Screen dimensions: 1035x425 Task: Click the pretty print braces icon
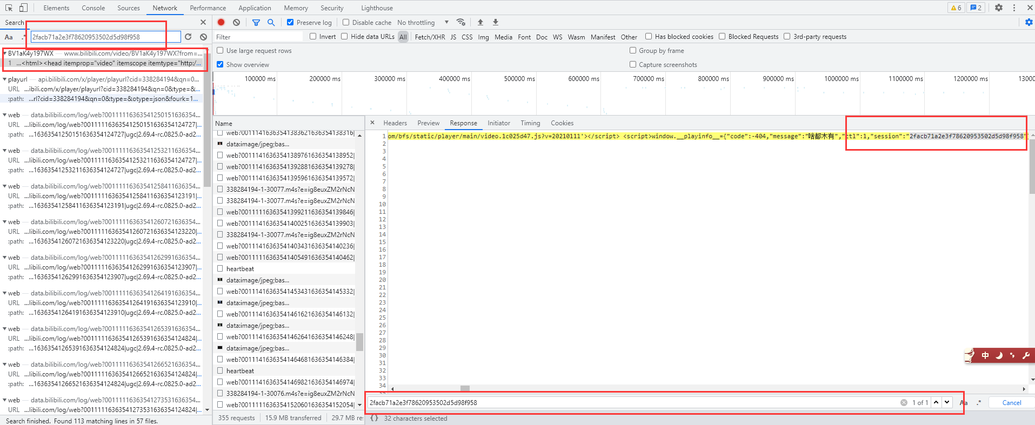(x=374, y=418)
